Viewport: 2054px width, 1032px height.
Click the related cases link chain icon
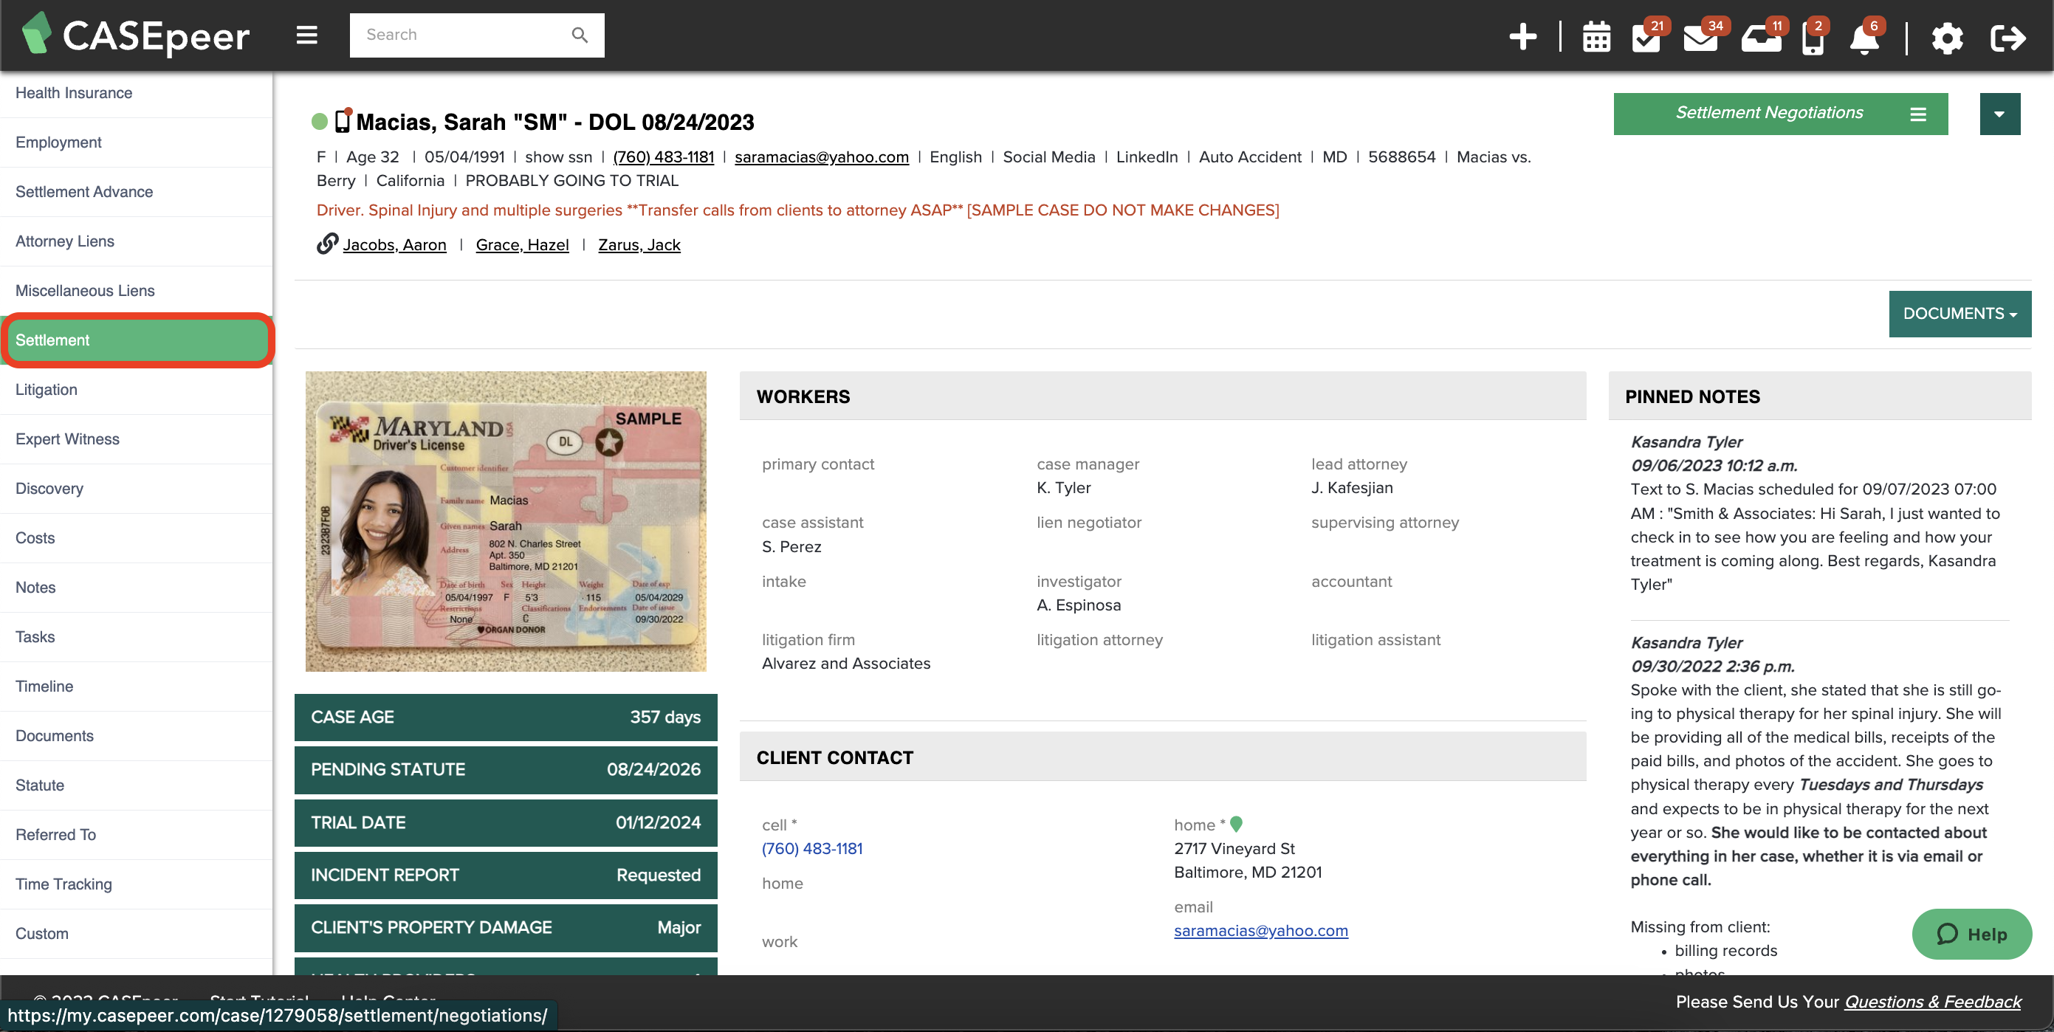click(327, 244)
